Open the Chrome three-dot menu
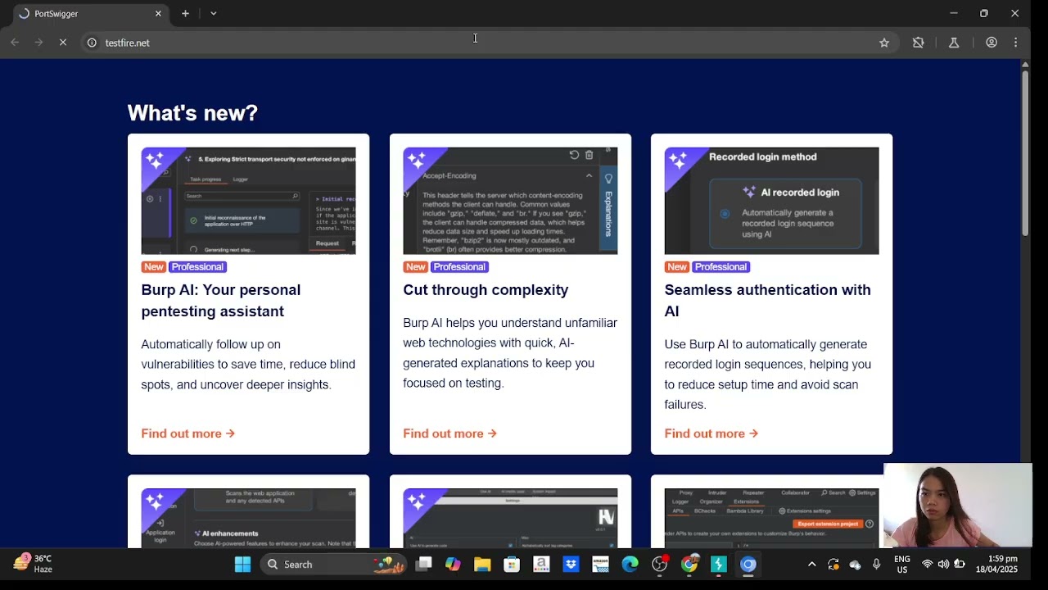 pos(1016,43)
